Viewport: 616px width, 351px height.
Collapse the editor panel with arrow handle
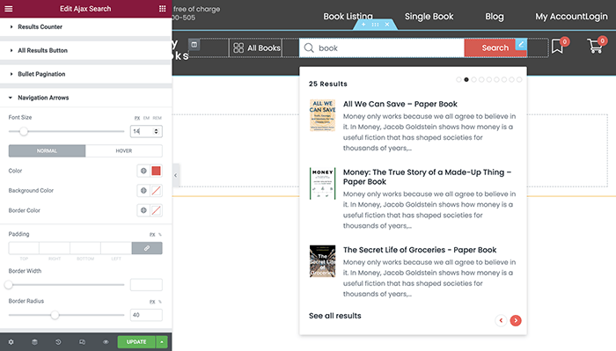176,175
